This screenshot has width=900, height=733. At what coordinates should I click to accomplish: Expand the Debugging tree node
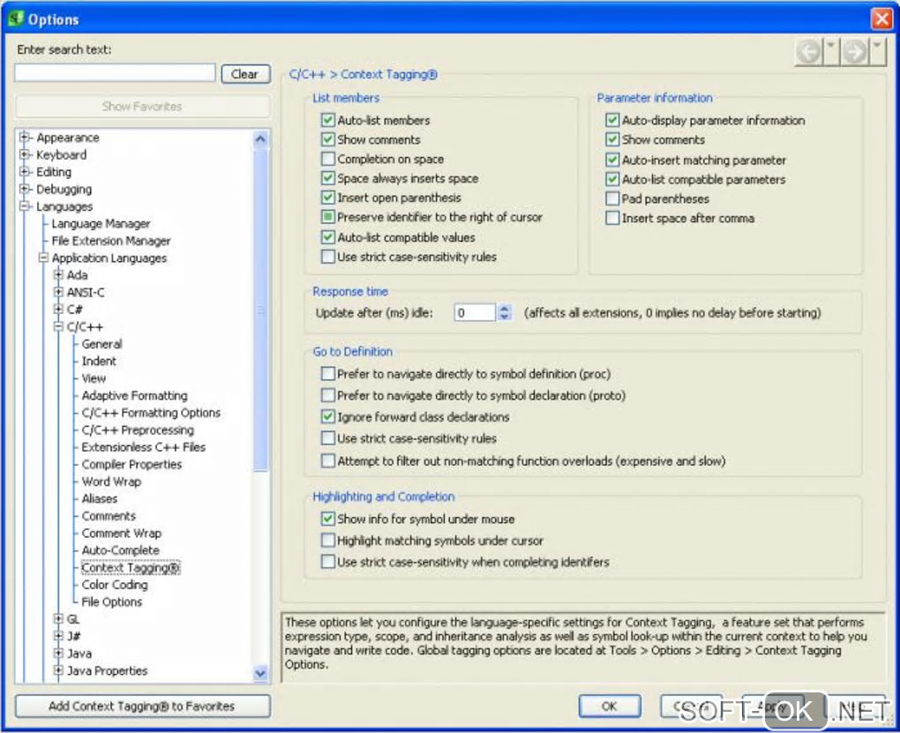point(24,188)
